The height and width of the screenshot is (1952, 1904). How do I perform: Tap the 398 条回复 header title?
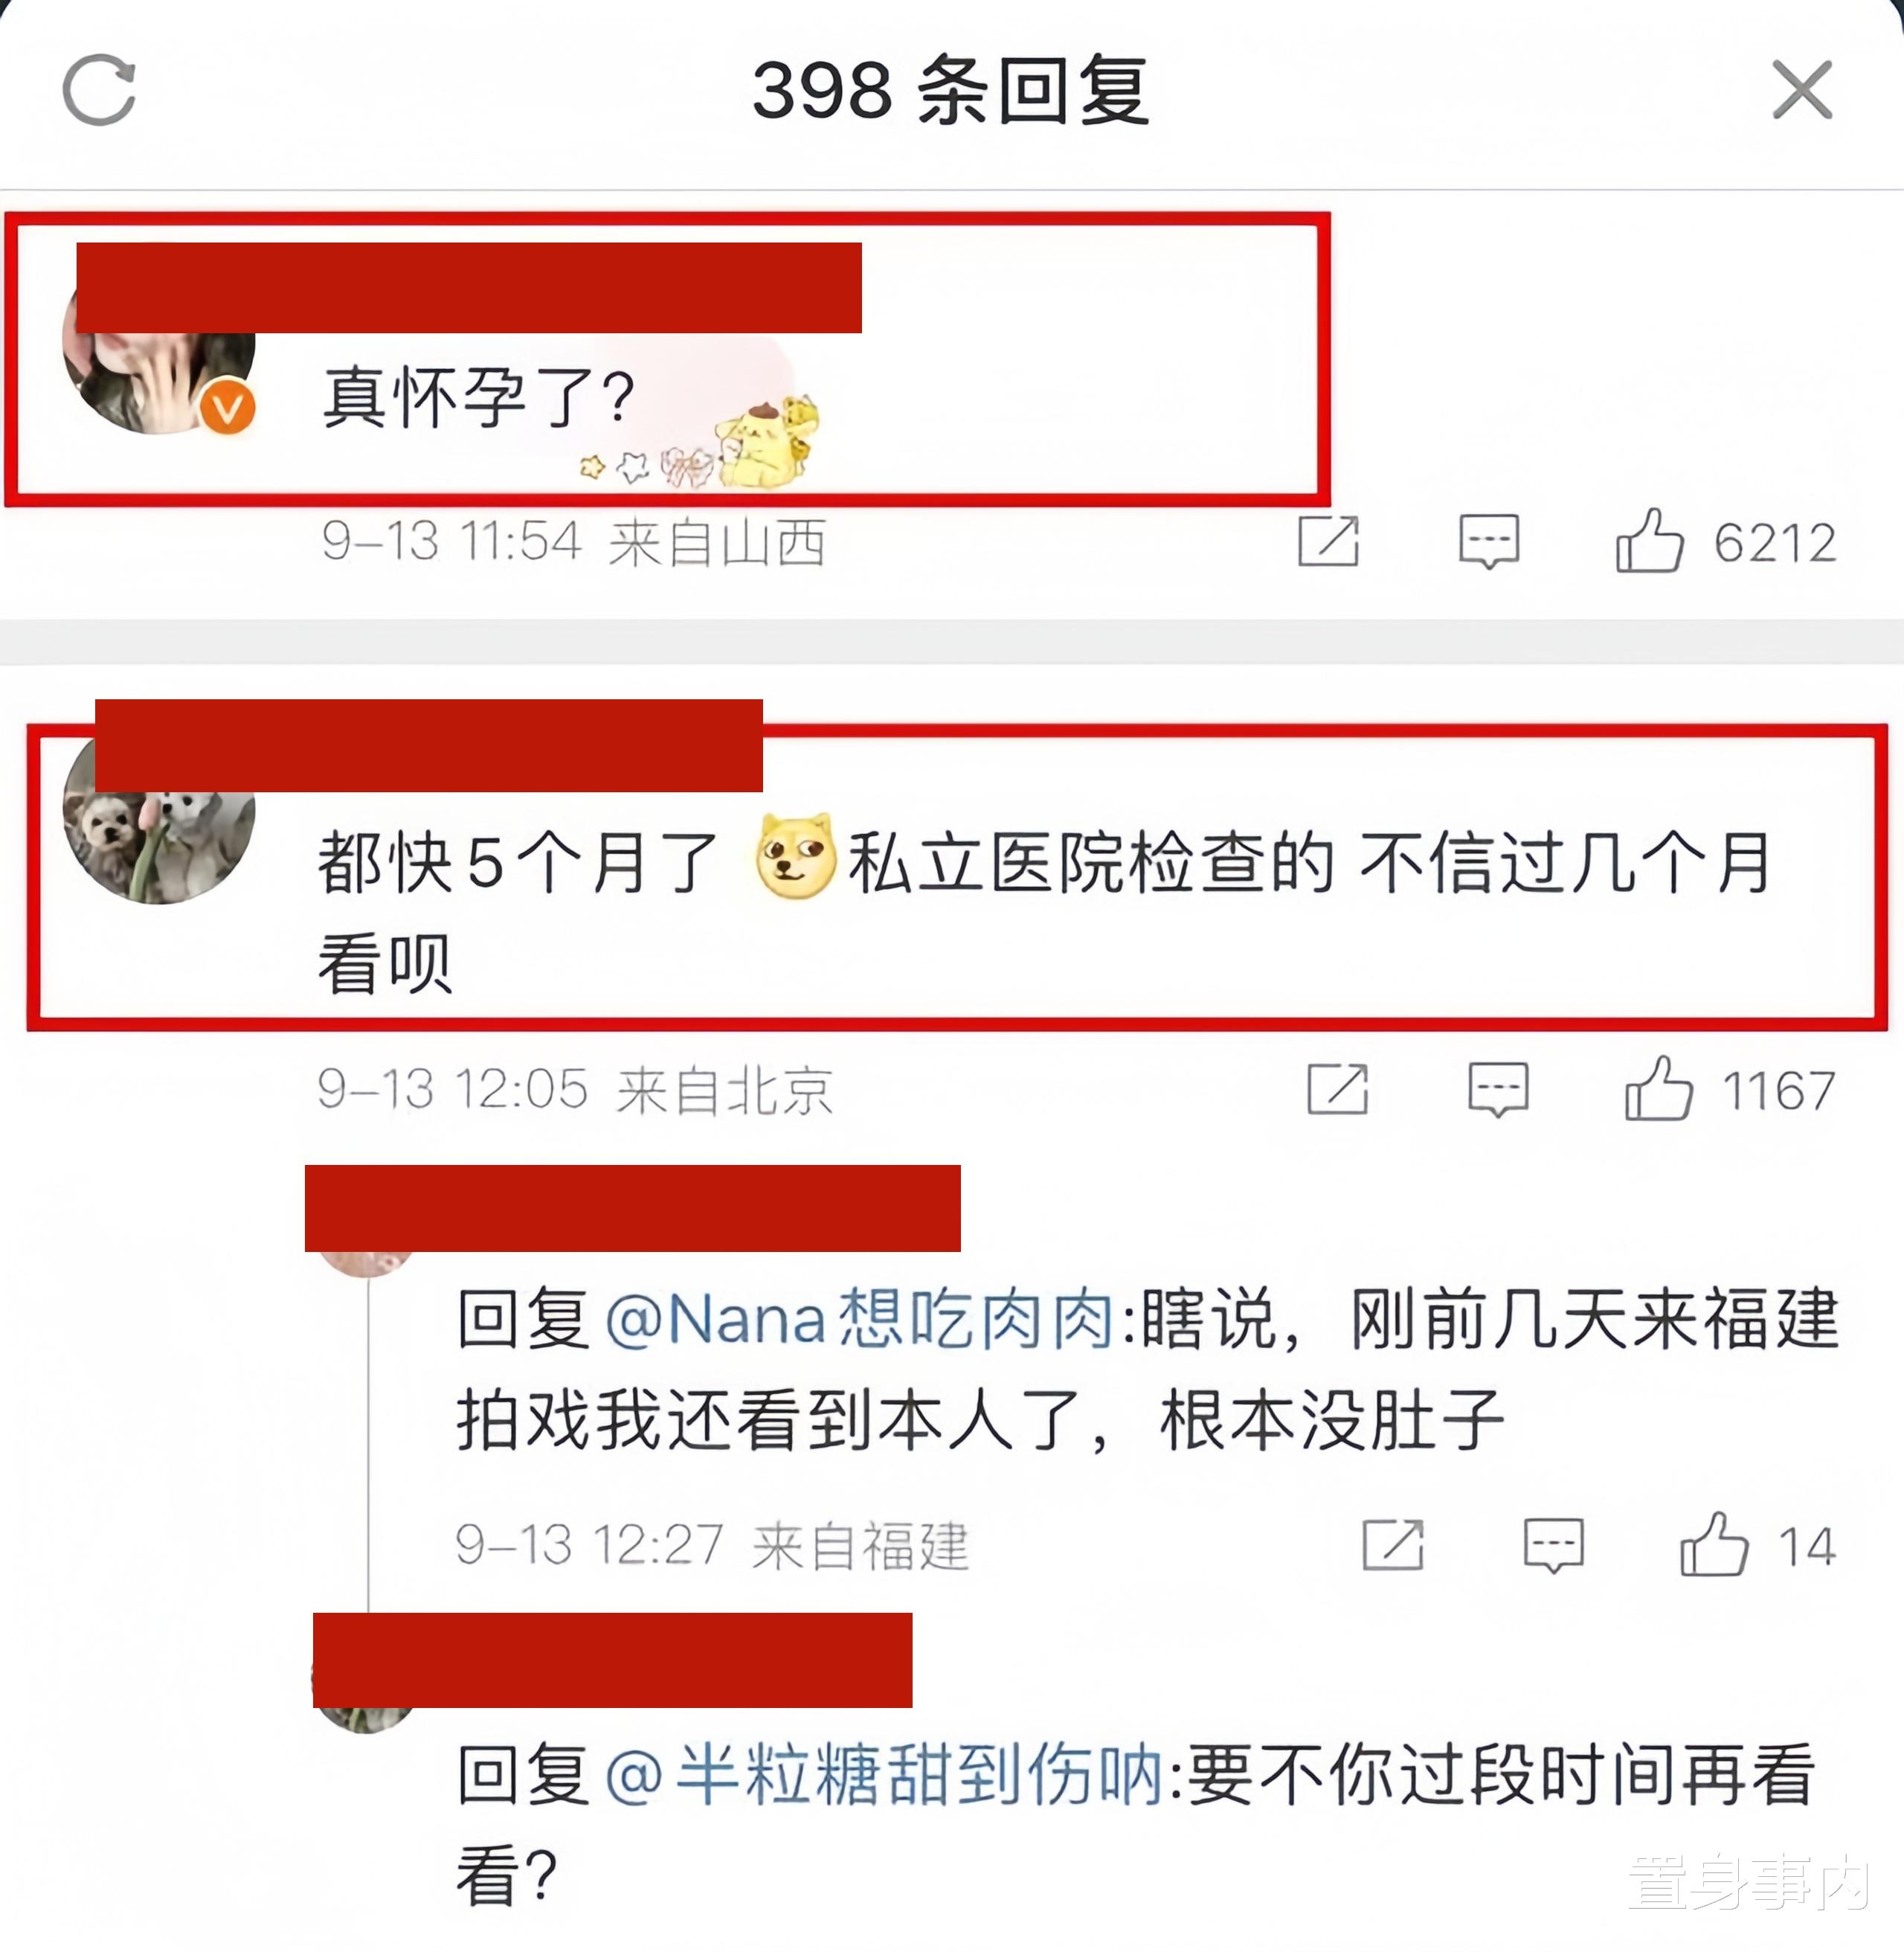[x=951, y=91]
